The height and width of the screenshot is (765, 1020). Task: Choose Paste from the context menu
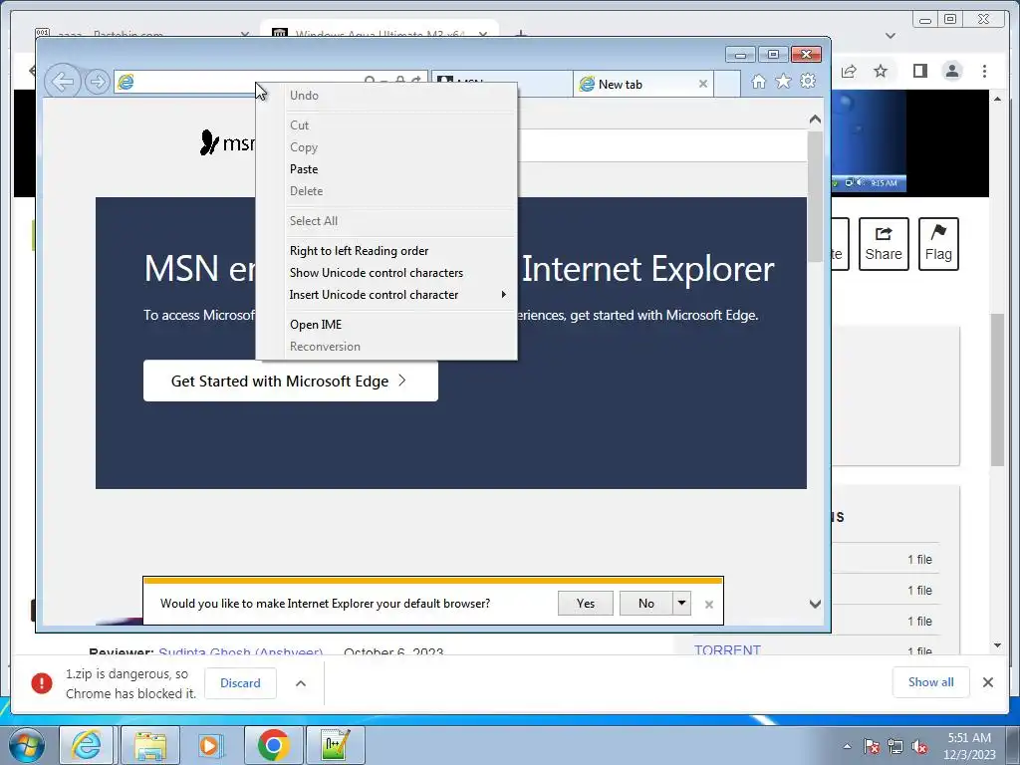pos(386,169)
